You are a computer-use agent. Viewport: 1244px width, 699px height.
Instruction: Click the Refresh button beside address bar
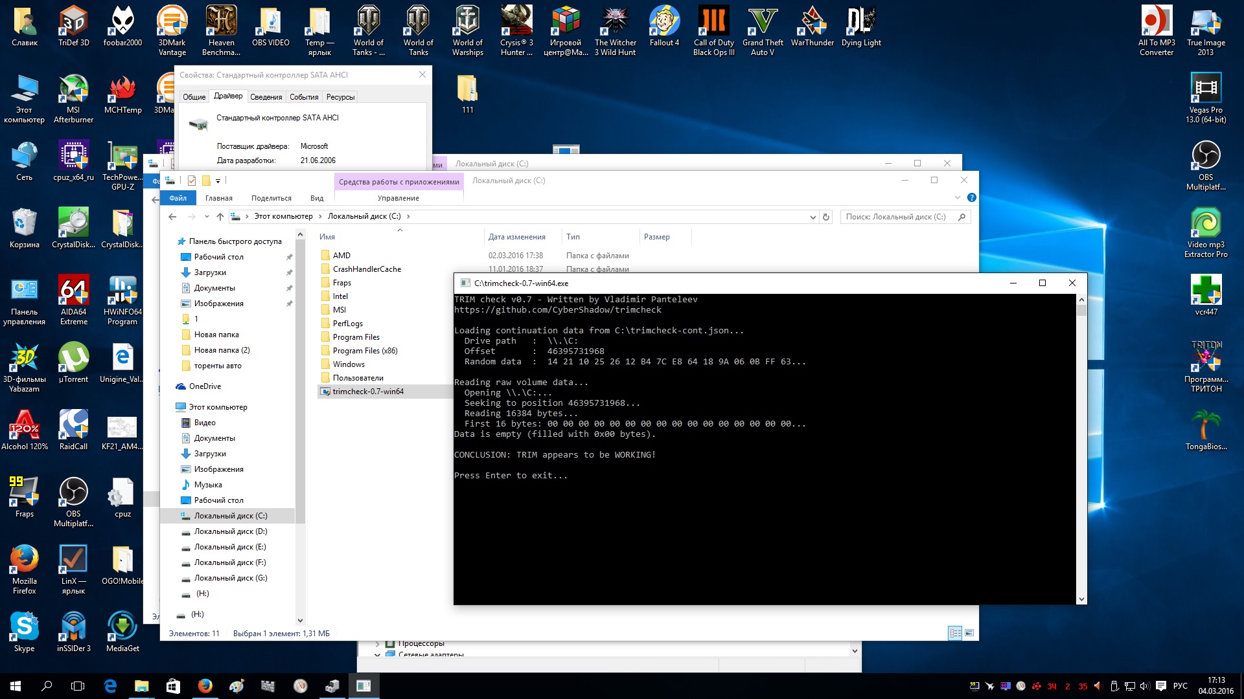[x=826, y=217]
